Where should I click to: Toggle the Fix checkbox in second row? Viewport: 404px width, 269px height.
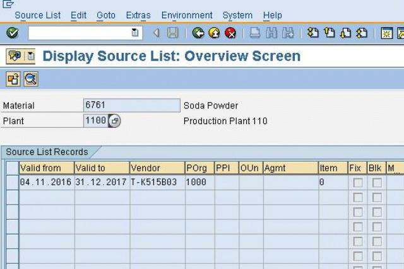[x=358, y=197]
